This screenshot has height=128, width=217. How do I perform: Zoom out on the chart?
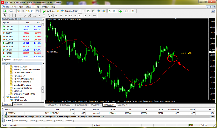[x=103, y=11]
